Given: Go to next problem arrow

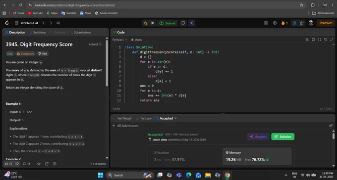Looking at the screenshot, I should pos(51,23).
